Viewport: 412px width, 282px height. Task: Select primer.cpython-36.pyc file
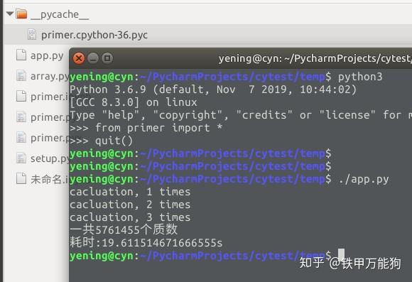click(x=94, y=35)
